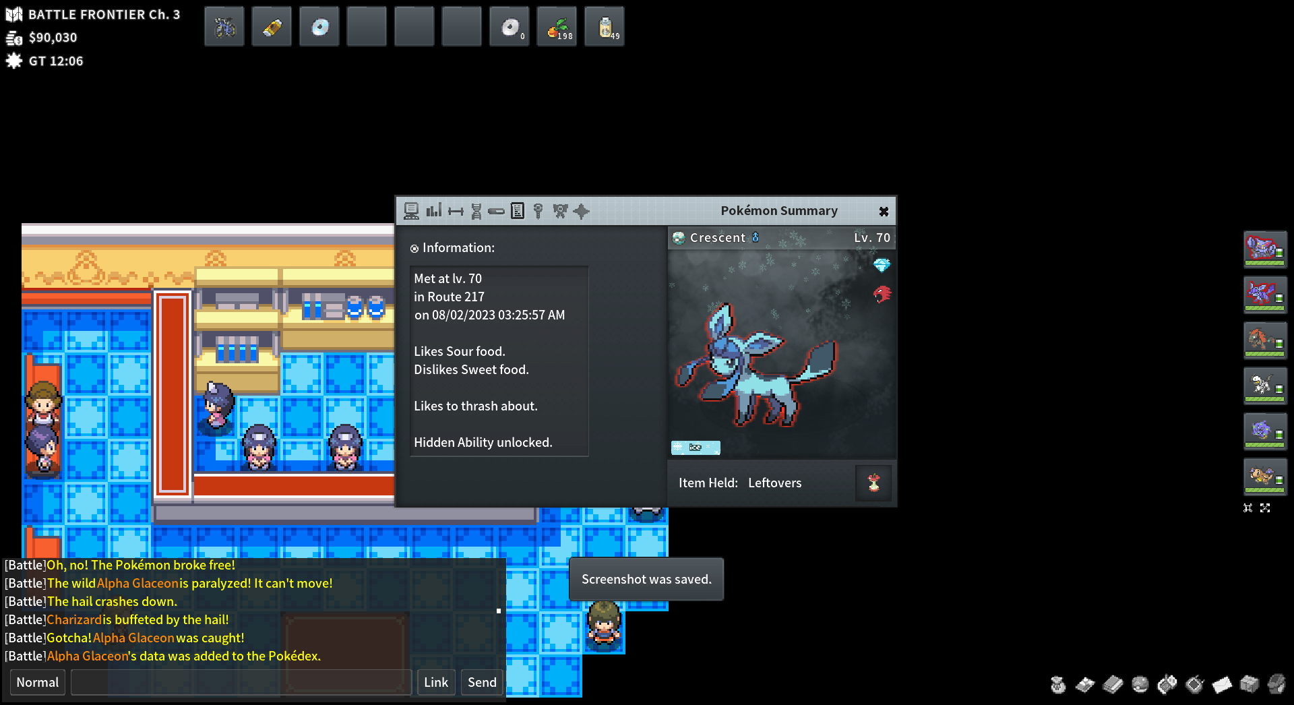The height and width of the screenshot is (705, 1294).
Task: Click the 'Likes Sour food.' text
Action: tap(460, 351)
